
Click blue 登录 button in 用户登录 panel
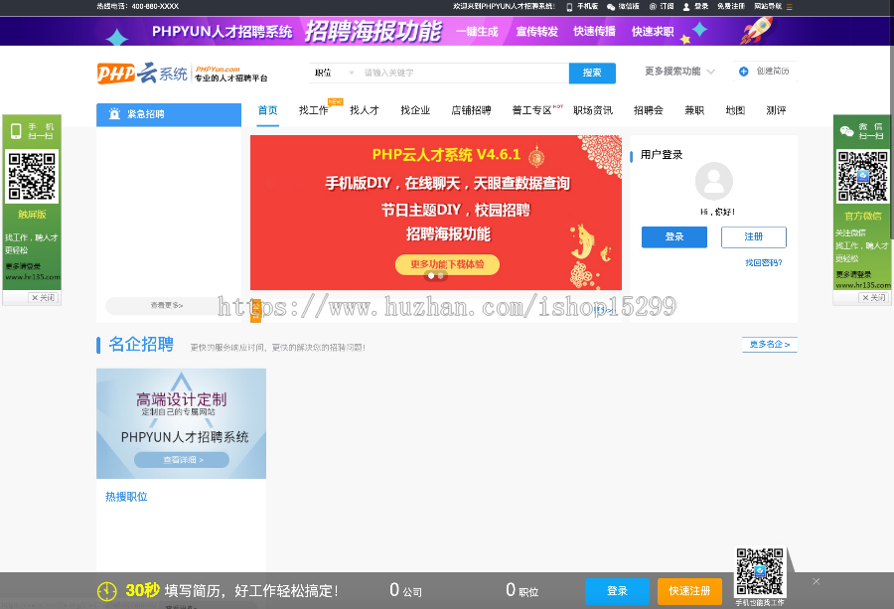click(x=674, y=237)
